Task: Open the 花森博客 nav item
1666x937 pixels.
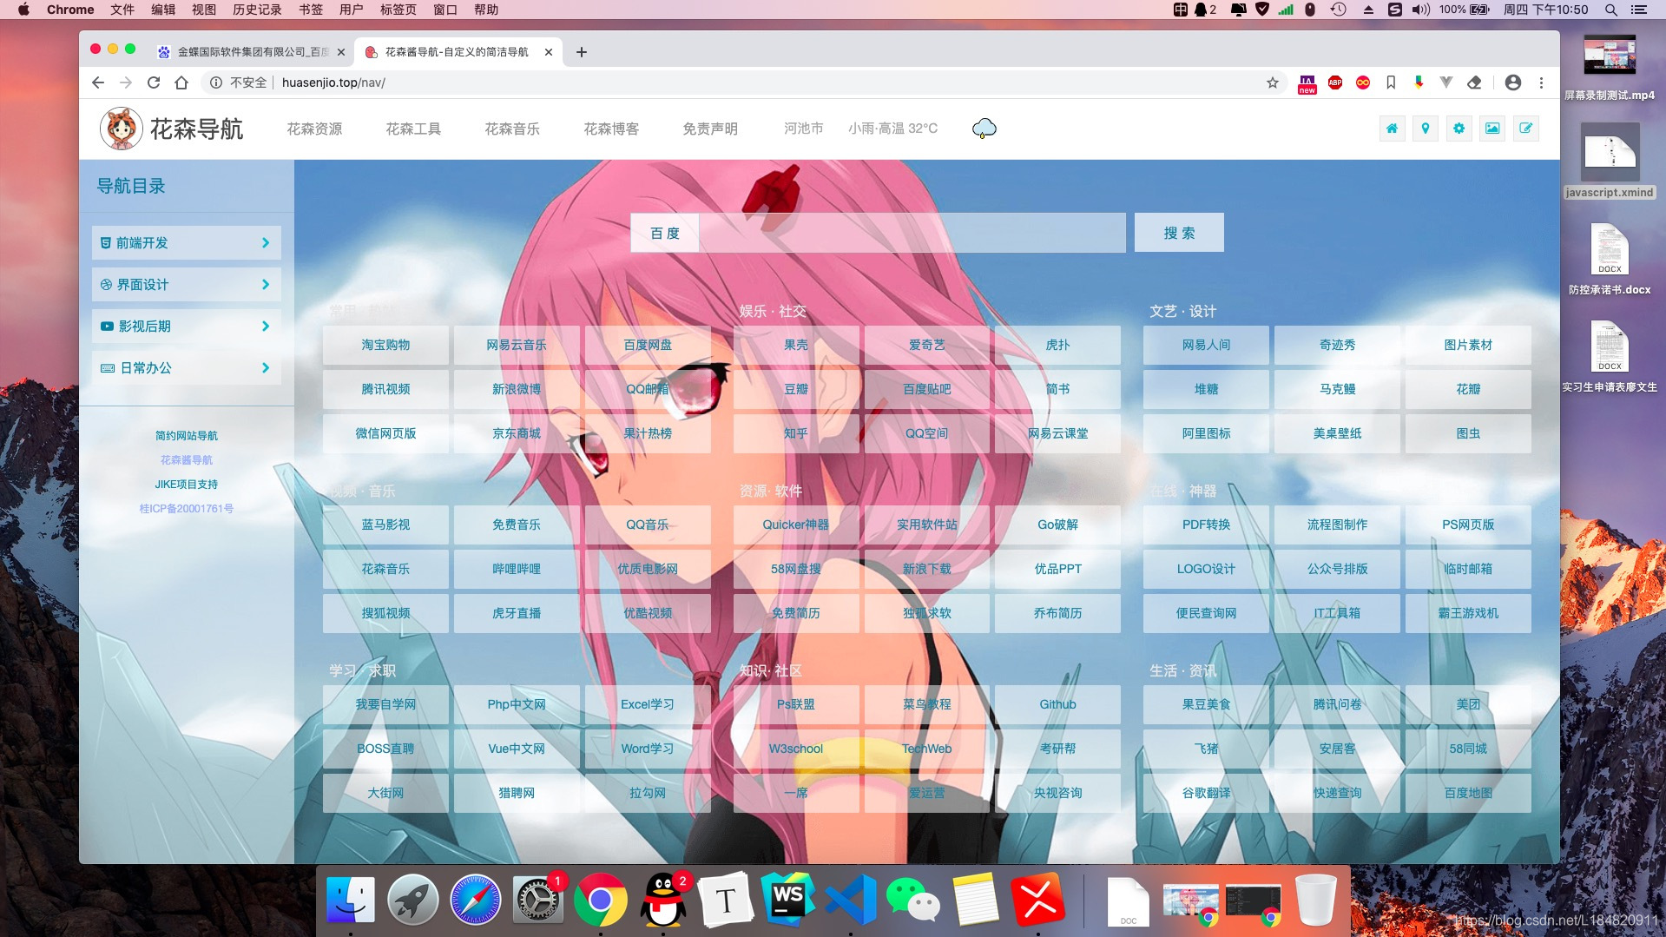Action: click(x=611, y=129)
